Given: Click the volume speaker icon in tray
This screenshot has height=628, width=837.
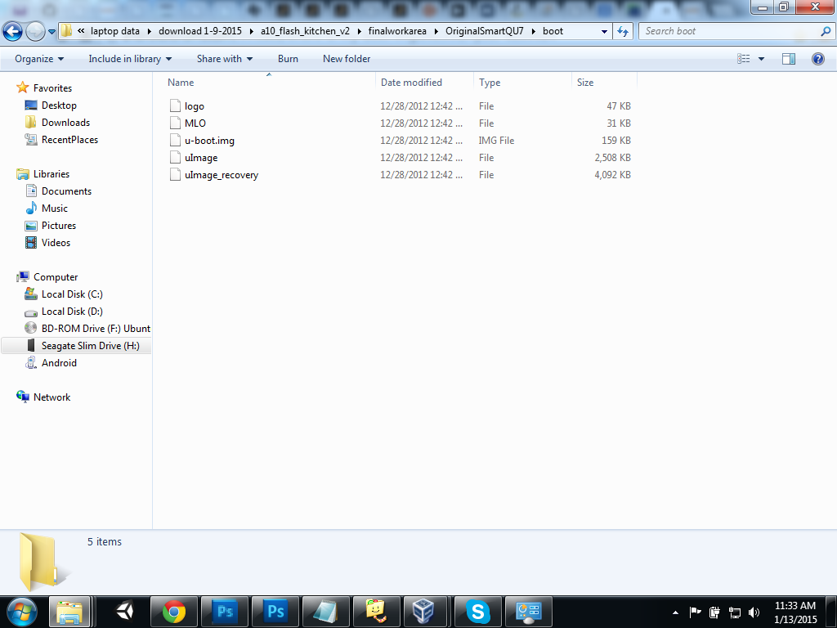Looking at the screenshot, I should [x=753, y=612].
